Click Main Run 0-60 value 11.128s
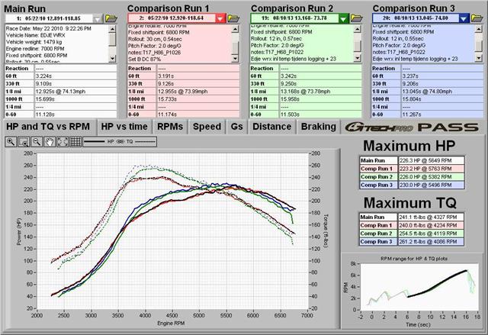Viewport: 488px width, 335px height. [x=75, y=114]
